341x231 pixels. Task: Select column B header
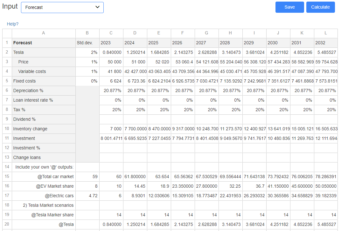pos(87,33)
